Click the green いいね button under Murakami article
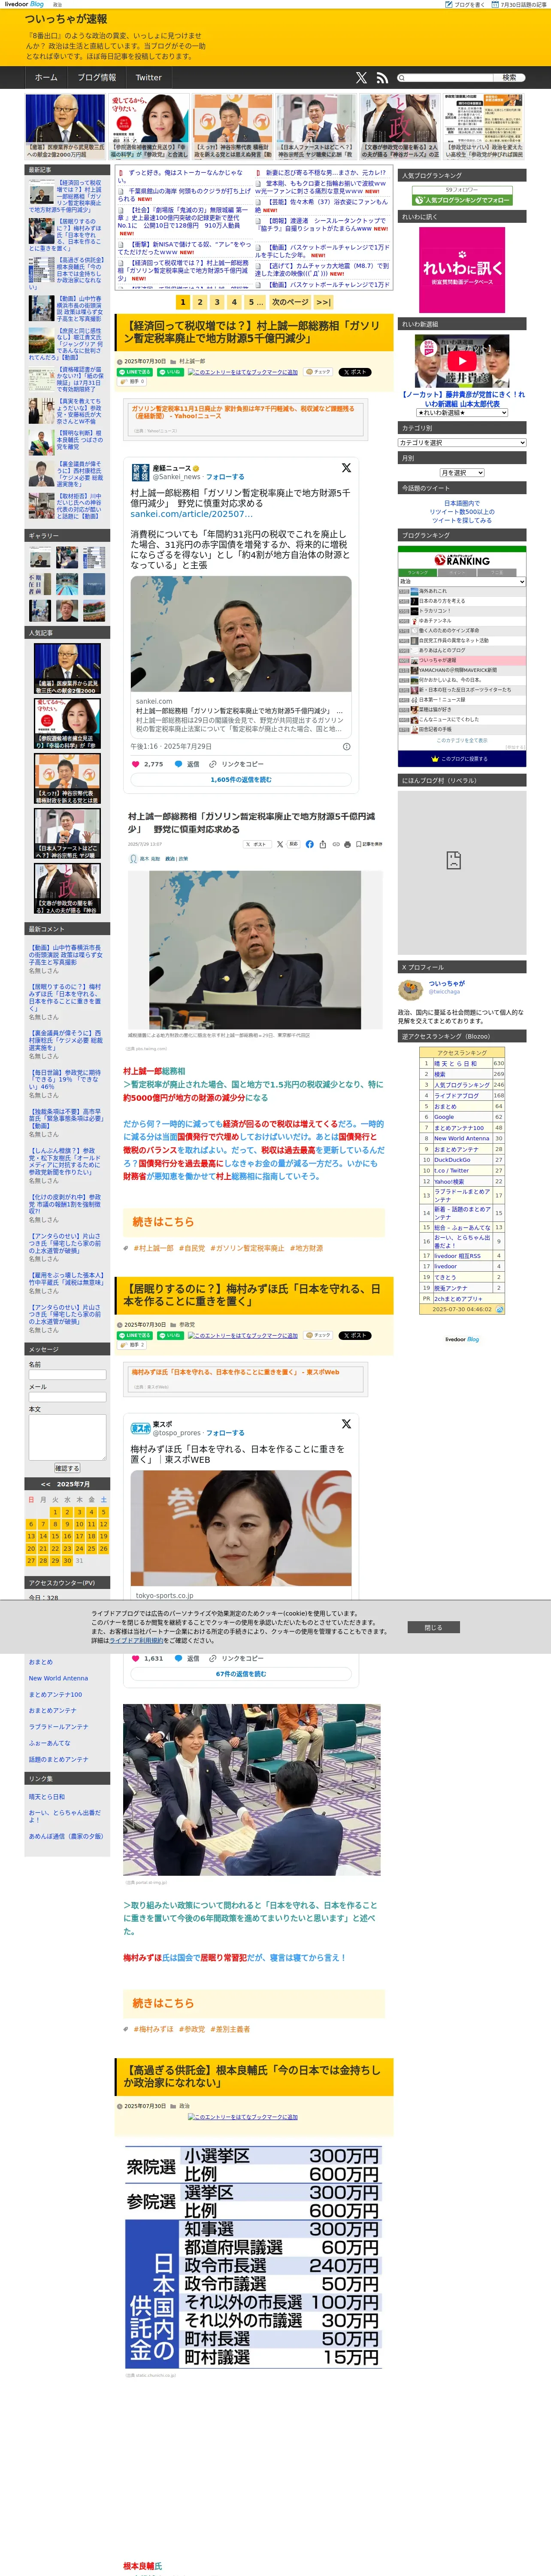Screen dimensions: 551x2576 pyautogui.click(x=170, y=372)
